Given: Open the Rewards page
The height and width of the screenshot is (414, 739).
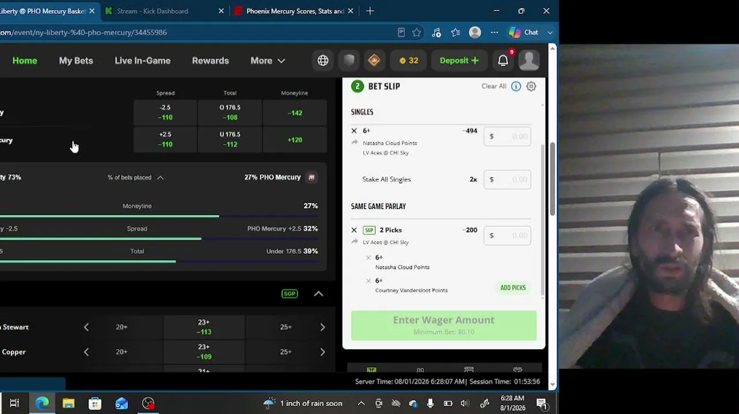Looking at the screenshot, I should tap(210, 60).
